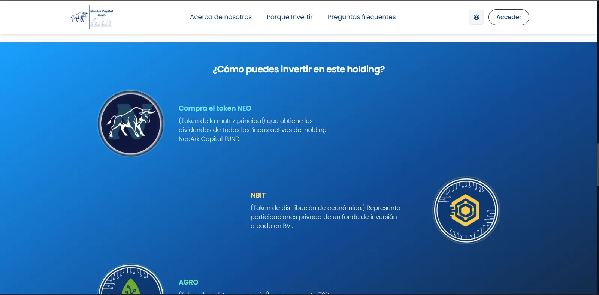Open Preguntas frecuentes page
The width and height of the screenshot is (599, 295).
361,17
